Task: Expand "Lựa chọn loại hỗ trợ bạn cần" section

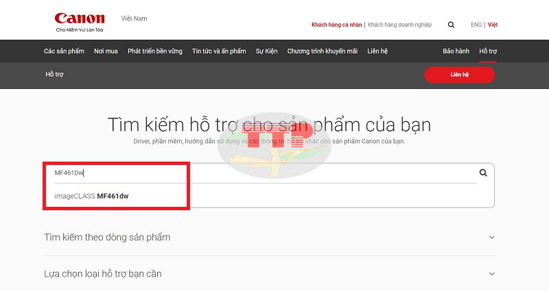Action: (x=269, y=274)
